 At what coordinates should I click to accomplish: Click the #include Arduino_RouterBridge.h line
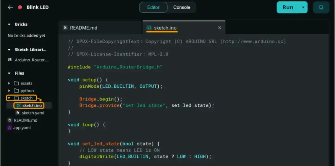point(115,67)
